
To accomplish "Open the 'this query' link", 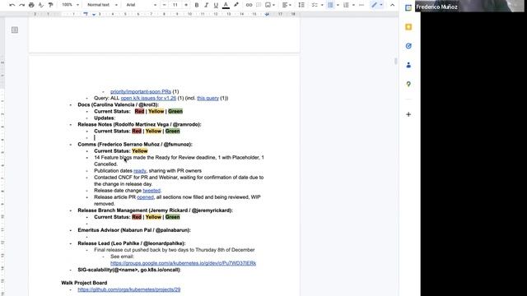I will pyautogui.click(x=208, y=98).
